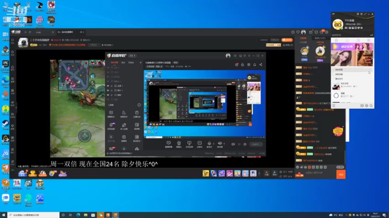Screen dimensions: 389x218
Task: Expand more gifts arrow in Douyu gift bar
Action: pyautogui.click(x=260, y=173)
